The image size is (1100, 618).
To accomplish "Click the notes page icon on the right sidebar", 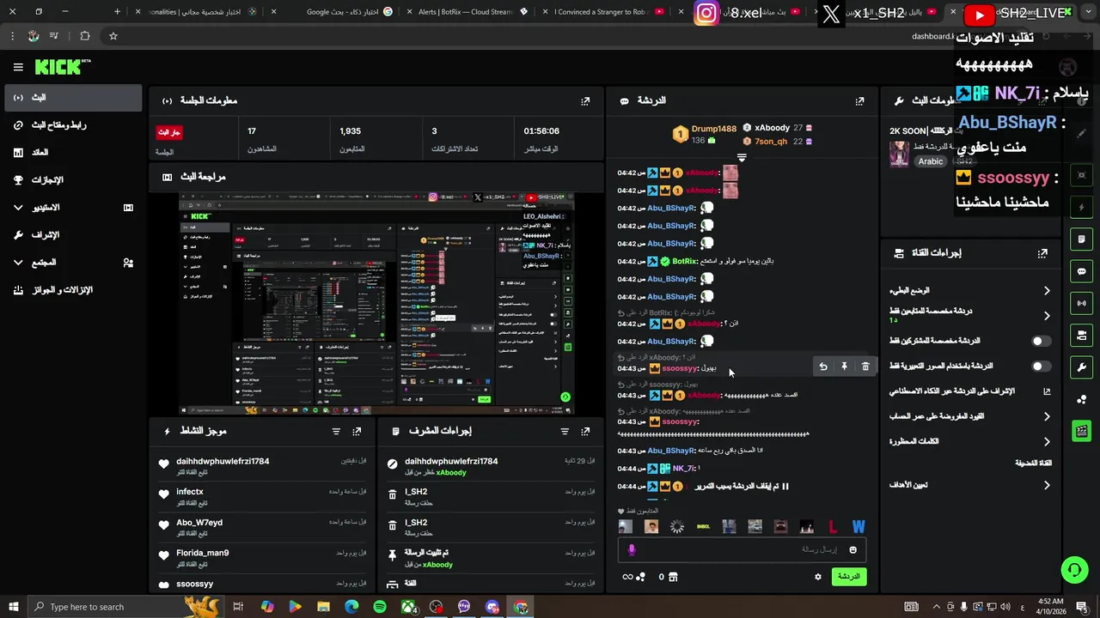I will click(1082, 239).
